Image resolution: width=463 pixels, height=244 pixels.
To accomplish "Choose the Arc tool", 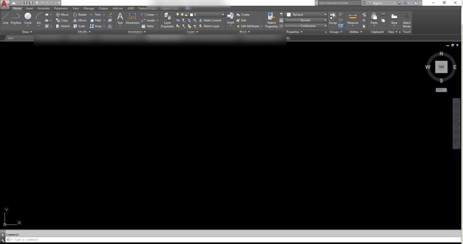I will pyautogui.click(x=39, y=19).
